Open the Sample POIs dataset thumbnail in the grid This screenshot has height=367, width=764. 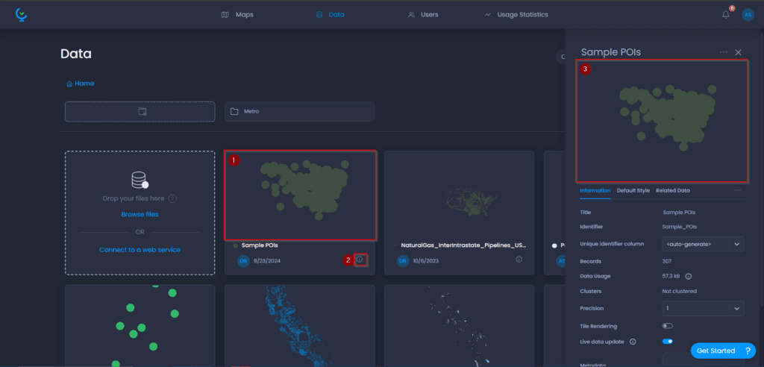pos(300,195)
